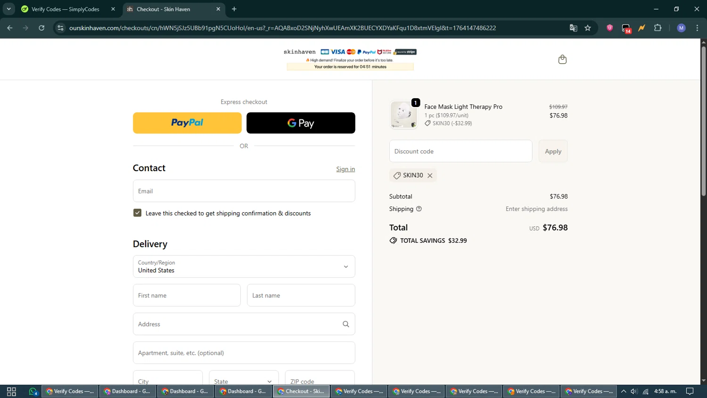Click the Apartment, suite, etc. field

(x=244, y=353)
